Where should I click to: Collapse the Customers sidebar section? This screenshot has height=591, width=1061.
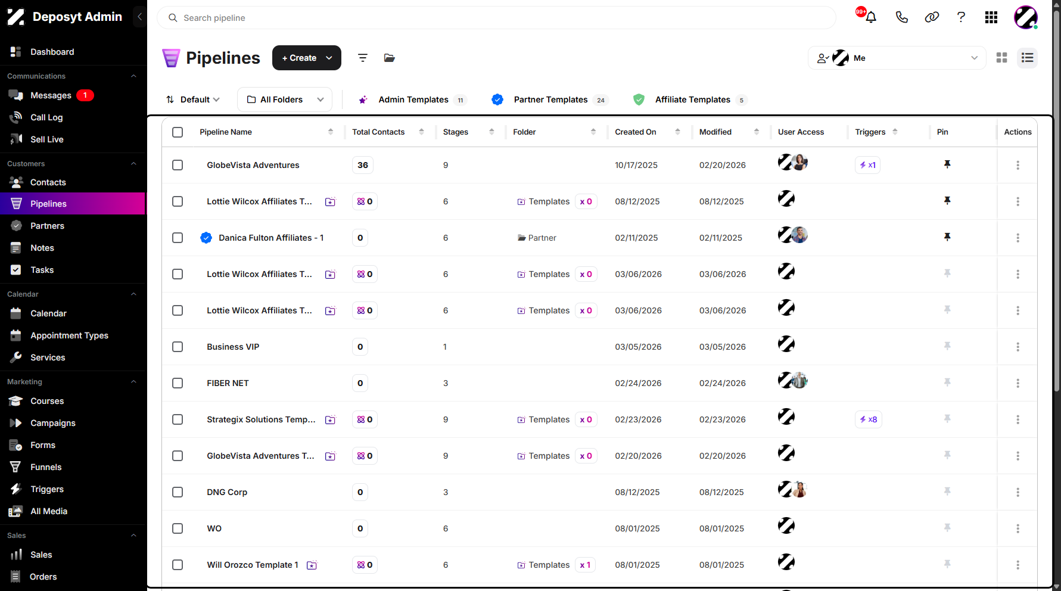point(133,164)
